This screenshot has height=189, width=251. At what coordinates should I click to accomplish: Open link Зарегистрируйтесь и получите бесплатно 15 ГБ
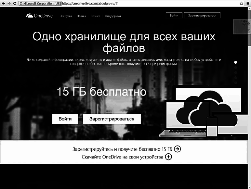122,149
